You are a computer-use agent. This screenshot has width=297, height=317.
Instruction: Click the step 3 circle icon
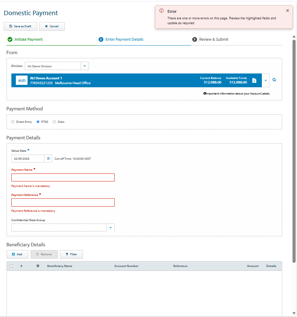194,39
